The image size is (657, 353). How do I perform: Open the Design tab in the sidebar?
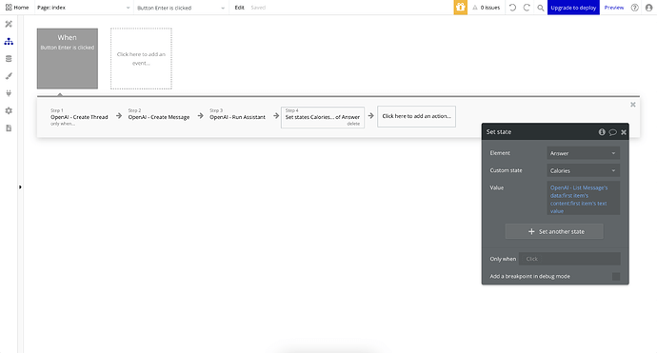[9, 25]
